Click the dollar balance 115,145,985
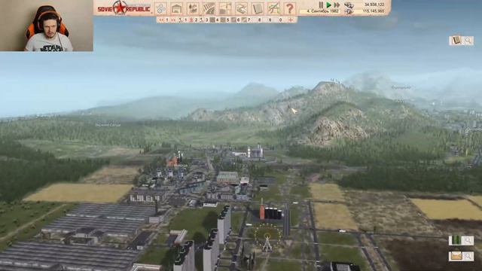 374,11
